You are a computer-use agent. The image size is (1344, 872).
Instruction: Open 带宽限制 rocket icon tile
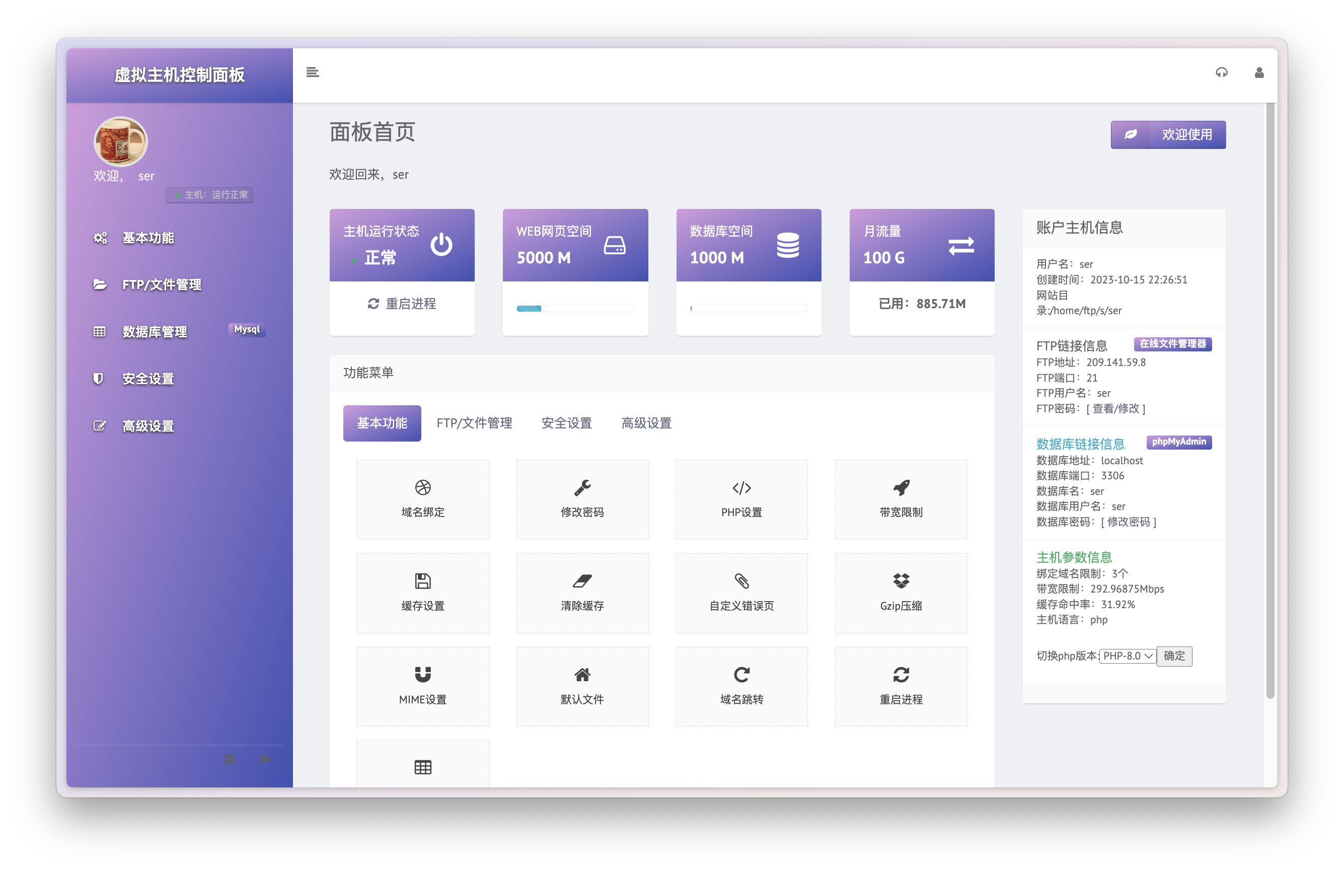(900, 499)
